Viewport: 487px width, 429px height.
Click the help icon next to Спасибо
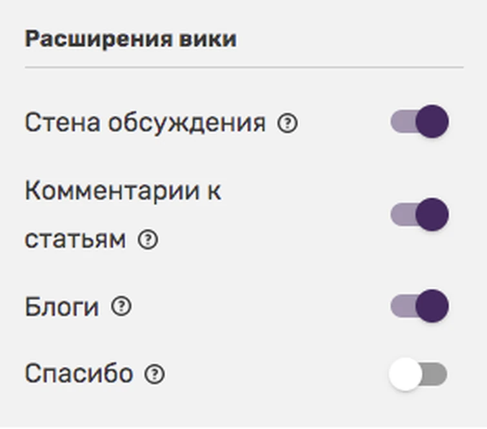click(x=155, y=374)
